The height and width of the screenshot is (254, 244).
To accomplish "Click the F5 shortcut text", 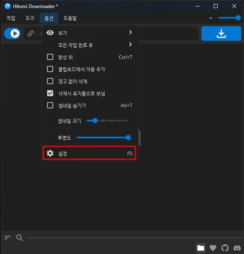I will click(x=130, y=153).
